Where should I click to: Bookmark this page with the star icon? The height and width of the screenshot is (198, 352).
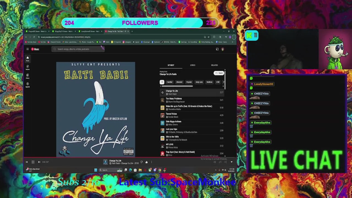[x=208, y=37]
